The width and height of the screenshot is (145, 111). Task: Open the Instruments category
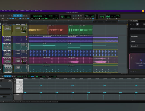[137, 37]
